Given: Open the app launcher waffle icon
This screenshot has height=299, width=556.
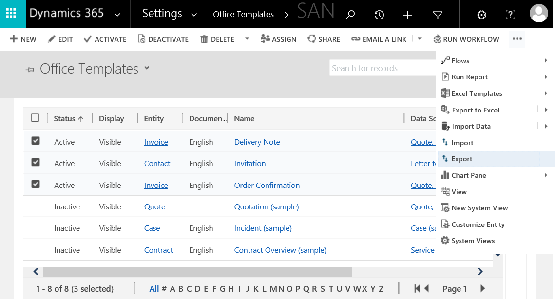Looking at the screenshot, I should [x=11, y=14].
